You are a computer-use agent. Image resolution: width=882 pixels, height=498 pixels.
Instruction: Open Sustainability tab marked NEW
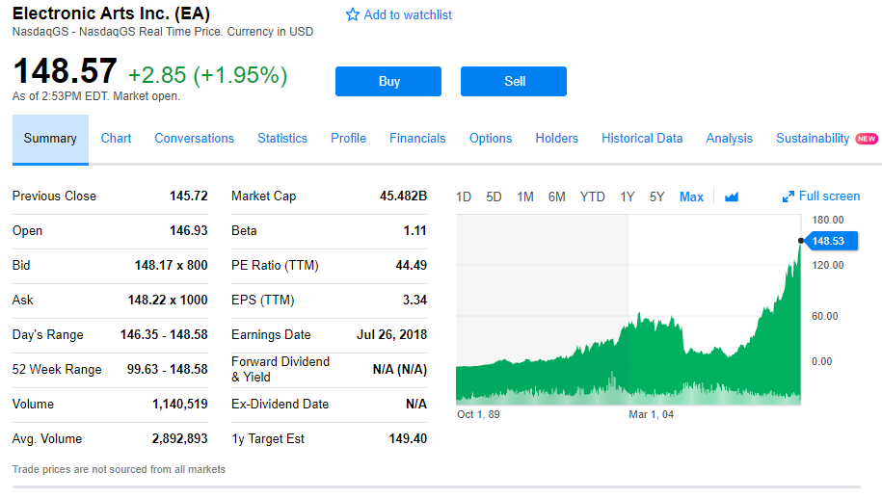(x=813, y=138)
